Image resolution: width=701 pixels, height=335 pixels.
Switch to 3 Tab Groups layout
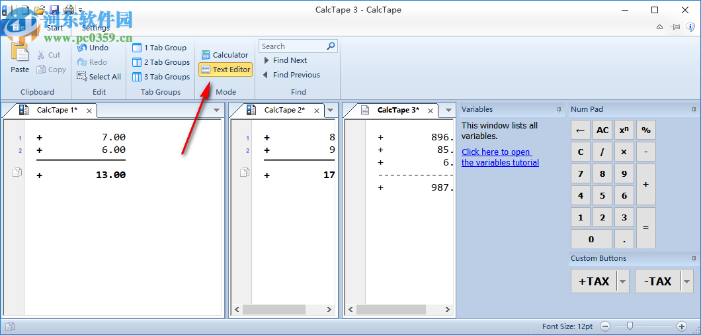point(161,77)
